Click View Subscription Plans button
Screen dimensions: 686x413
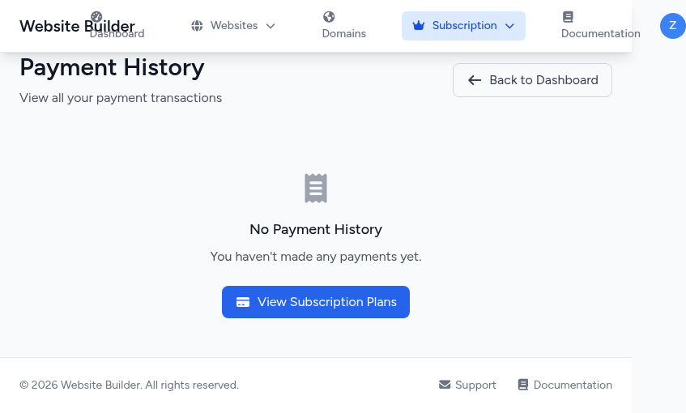point(316,302)
